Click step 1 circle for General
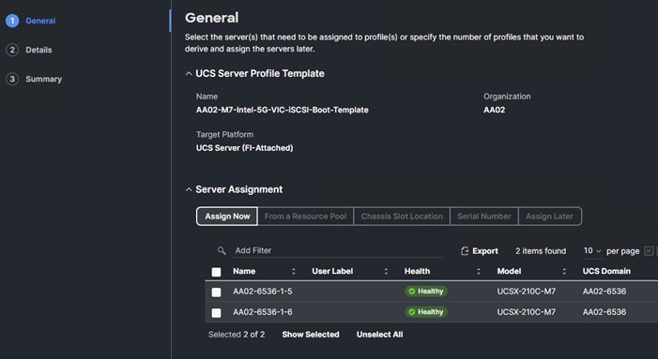This screenshot has width=658, height=359. click(12, 21)
